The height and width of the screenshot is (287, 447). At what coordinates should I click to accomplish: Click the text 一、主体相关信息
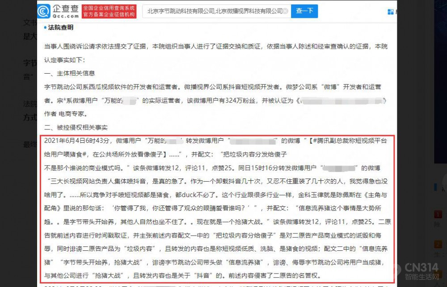pyautogui.click(x=70, y=73)
